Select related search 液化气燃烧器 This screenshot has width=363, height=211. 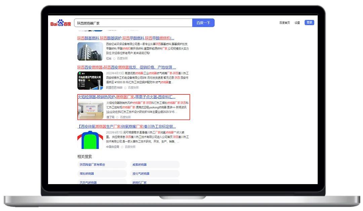click(141, 174)
